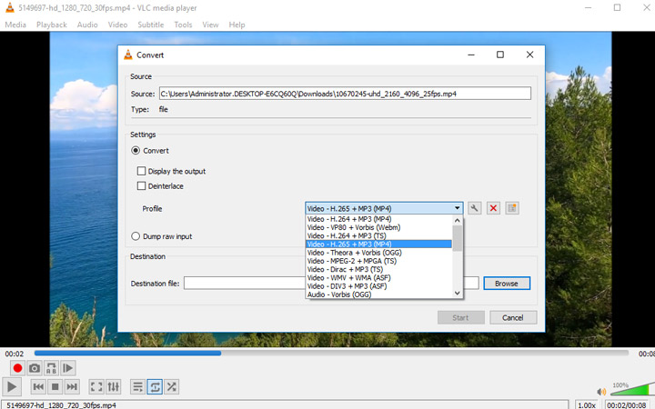The width and height of the screenshot is (655, 409).
Task: Toggle the A-B loop button
Action: tap(51, 368)
